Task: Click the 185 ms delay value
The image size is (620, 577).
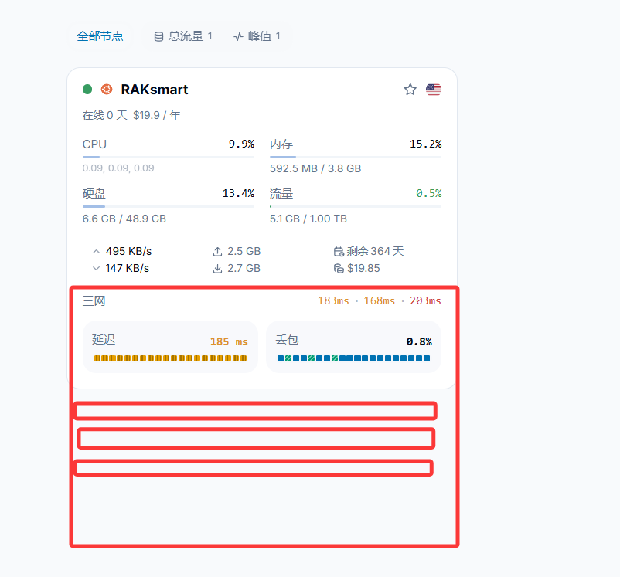Action: (x=229, y=341)
